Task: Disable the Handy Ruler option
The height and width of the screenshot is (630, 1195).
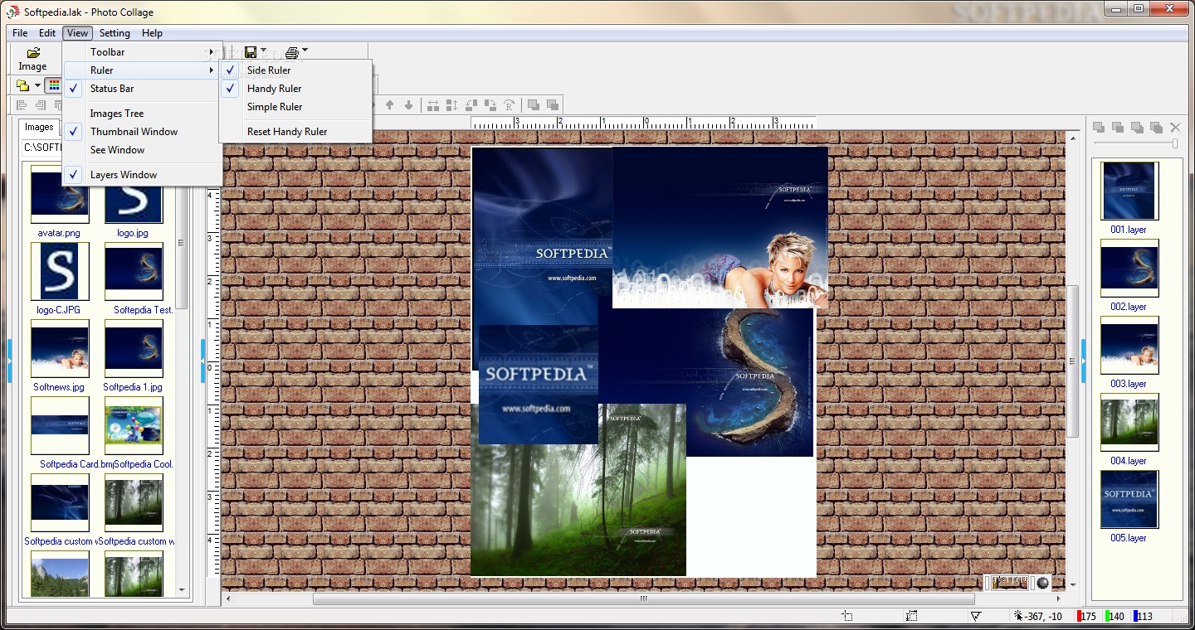Action: (295, 89)
